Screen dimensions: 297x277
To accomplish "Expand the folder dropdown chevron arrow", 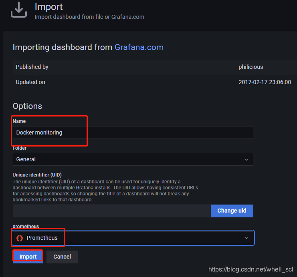I will tap(246, 159).
